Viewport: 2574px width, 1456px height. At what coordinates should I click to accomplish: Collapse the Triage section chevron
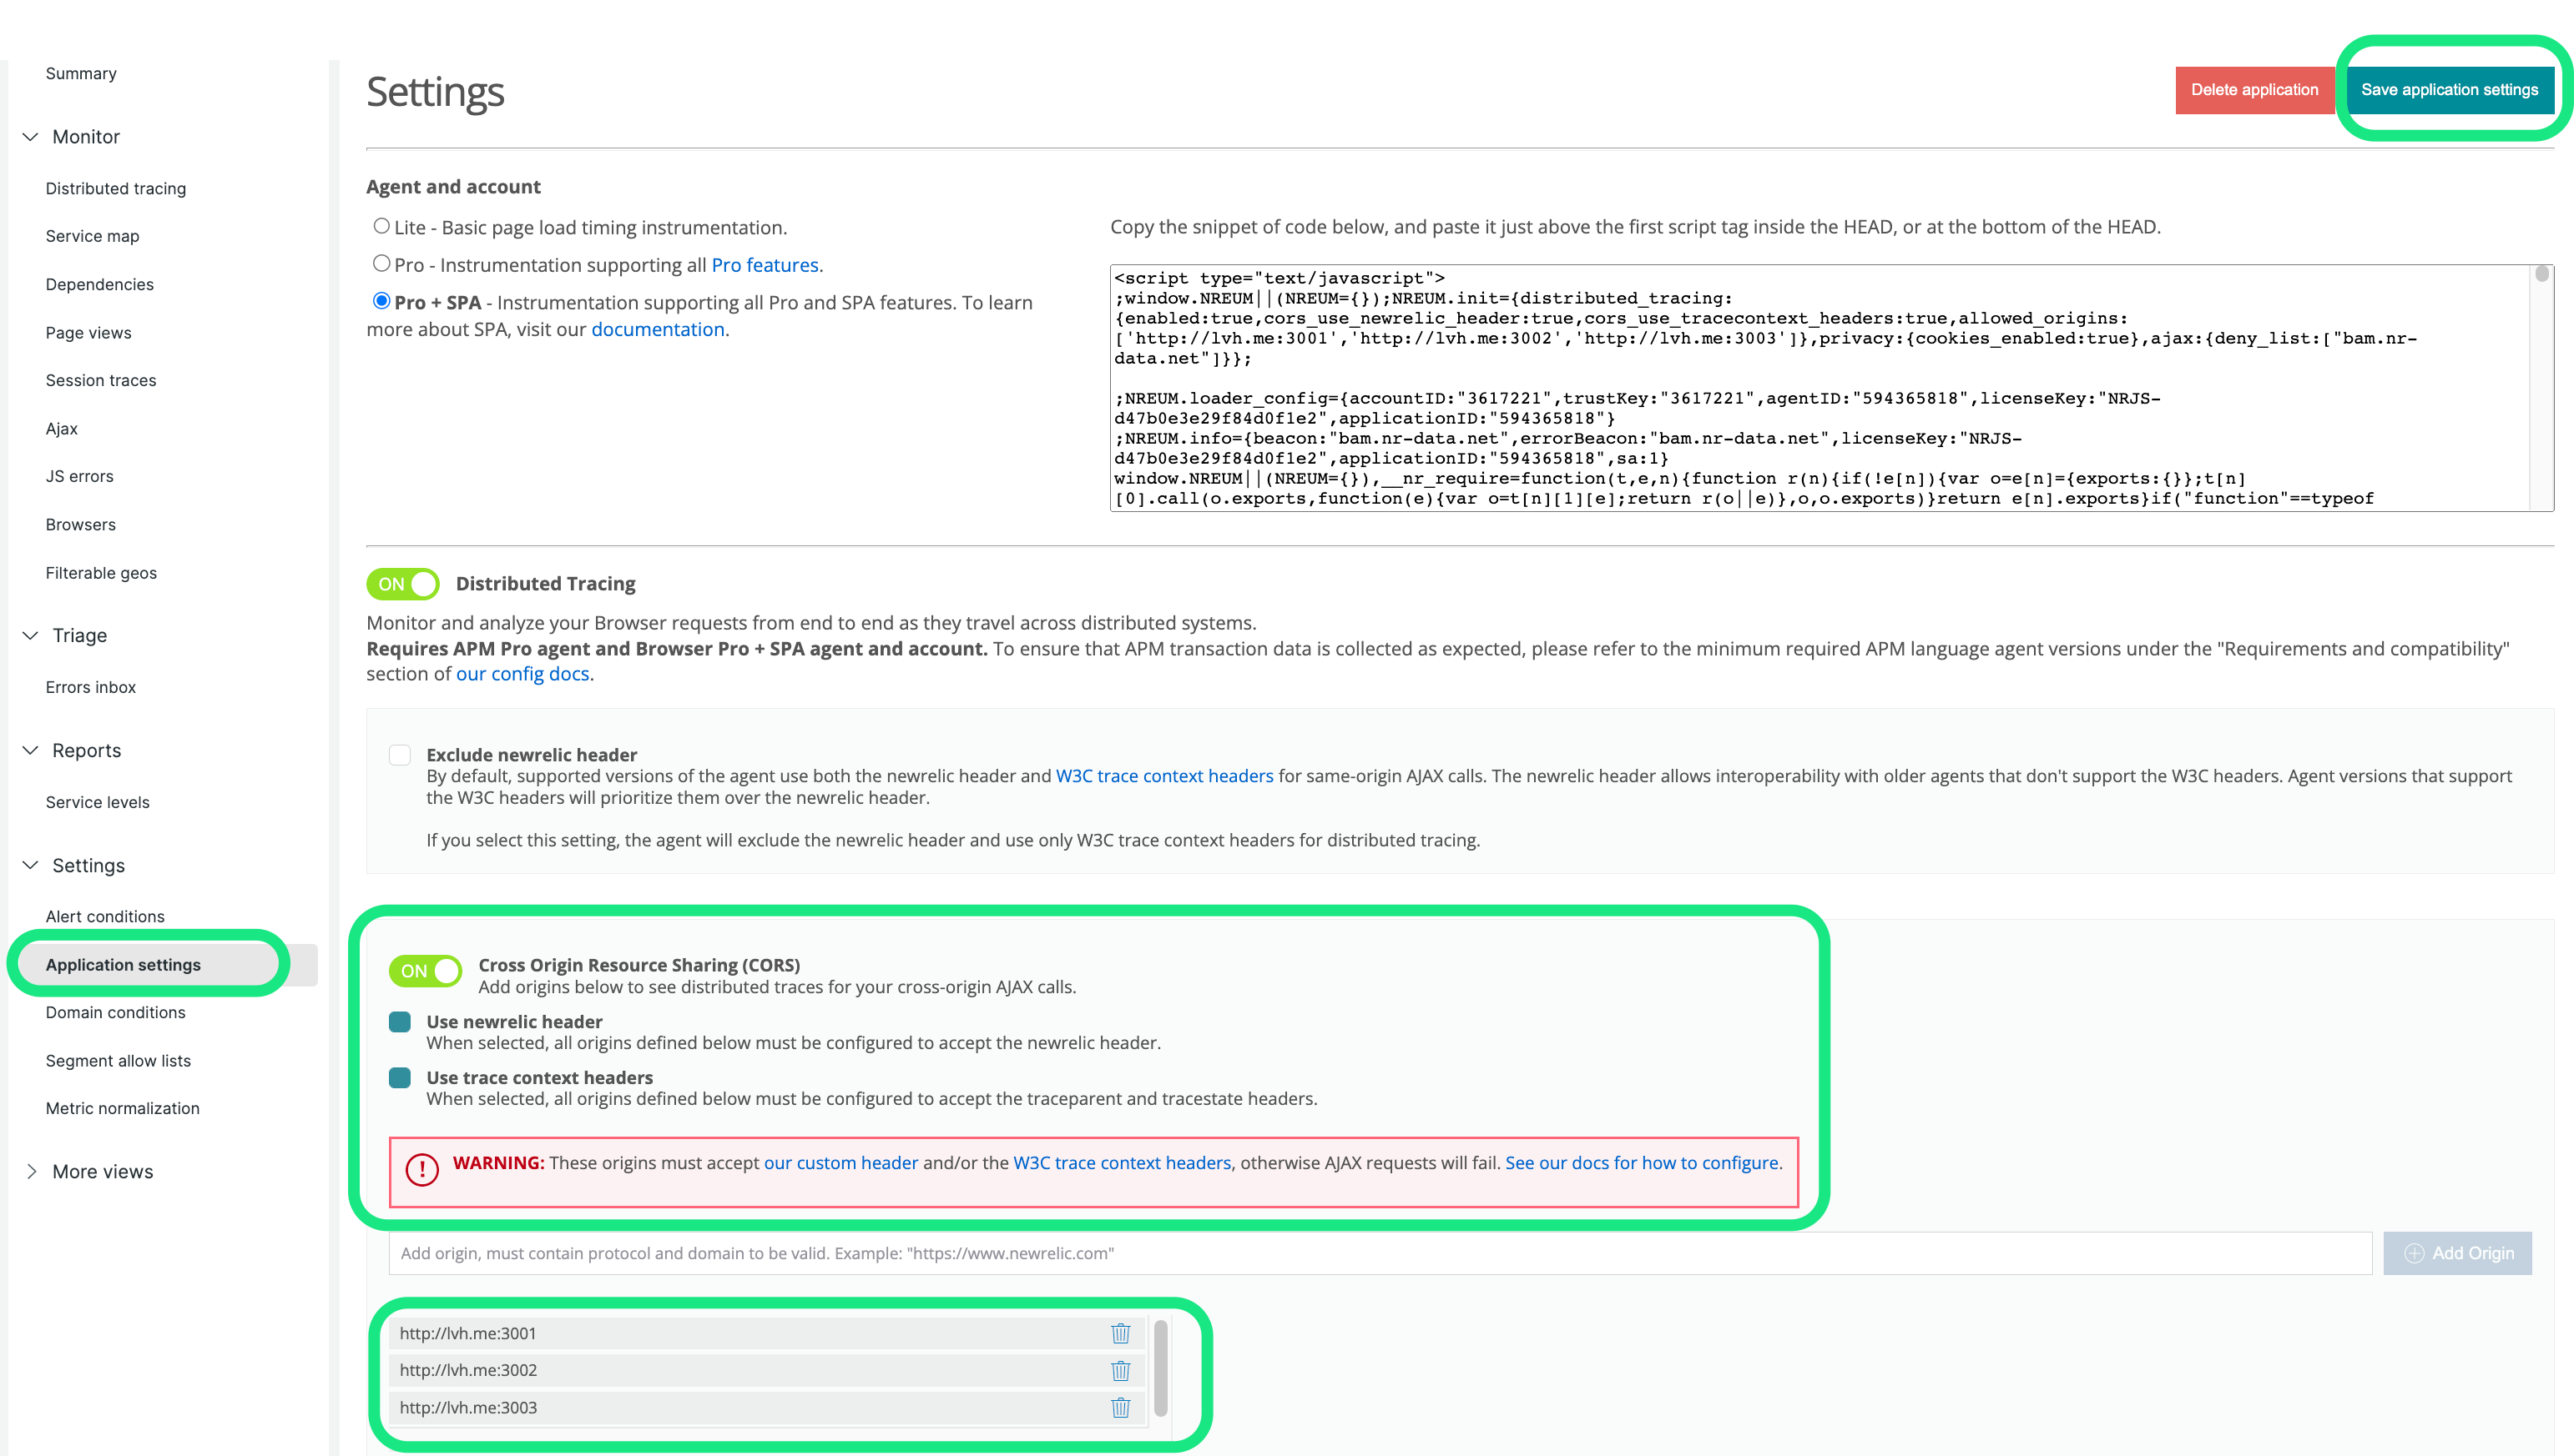[x=31, y=635]
